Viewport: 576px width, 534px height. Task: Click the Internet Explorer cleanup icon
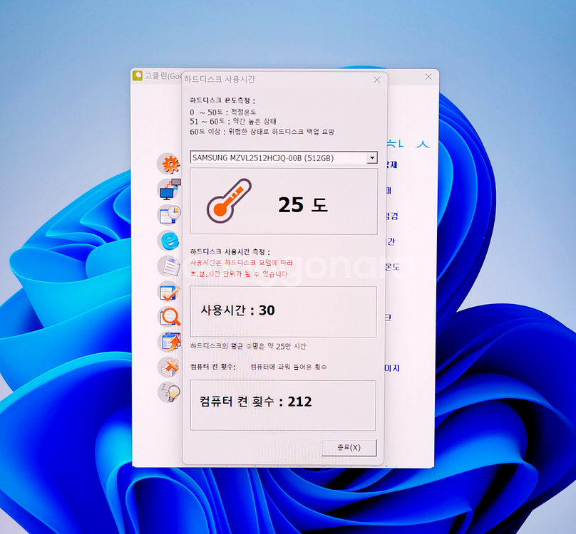(170, 241)
